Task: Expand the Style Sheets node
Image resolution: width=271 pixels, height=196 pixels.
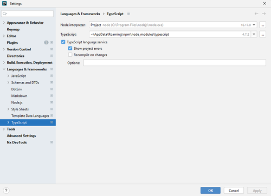Action: click(8, 109)
